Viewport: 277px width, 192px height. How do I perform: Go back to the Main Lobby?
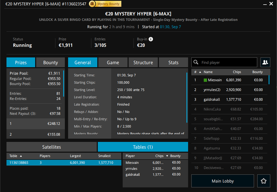coord(222,181)
